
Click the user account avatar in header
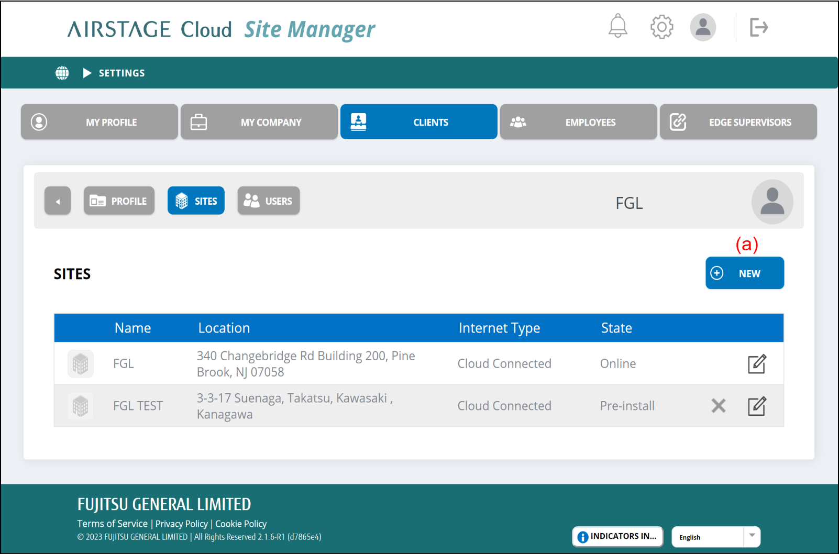coord(702,27)
